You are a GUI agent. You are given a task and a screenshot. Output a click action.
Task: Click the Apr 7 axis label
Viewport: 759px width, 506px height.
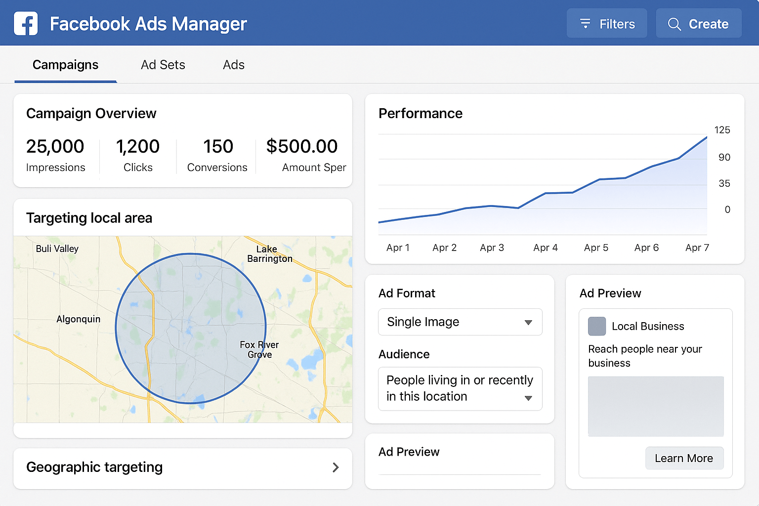697,248
